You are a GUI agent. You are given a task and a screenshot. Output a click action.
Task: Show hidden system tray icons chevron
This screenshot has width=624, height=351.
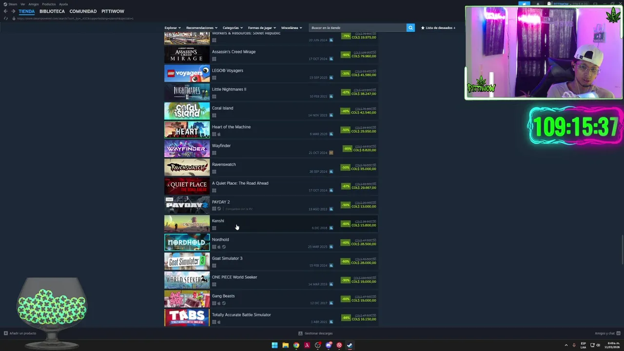coord(566,345)
